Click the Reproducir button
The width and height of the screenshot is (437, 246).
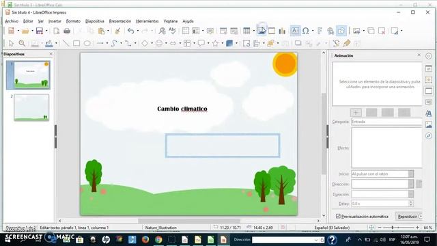click(407, 217)
